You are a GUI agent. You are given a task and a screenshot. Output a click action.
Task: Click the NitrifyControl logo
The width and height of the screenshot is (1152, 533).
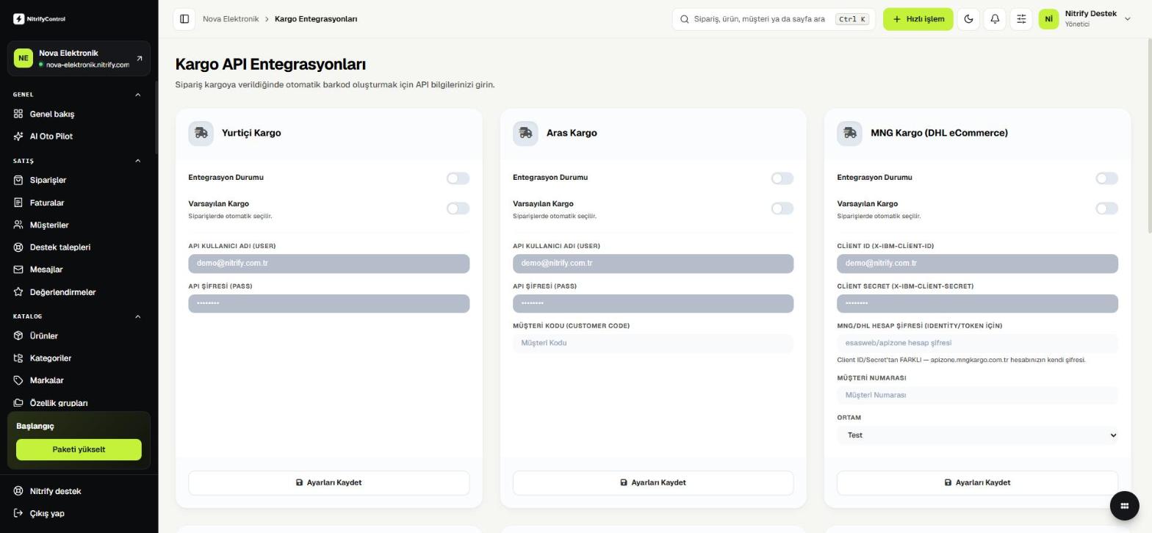tap(39, 19)
